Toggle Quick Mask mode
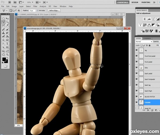Screen dimensions: 160x135 (5, 66)
